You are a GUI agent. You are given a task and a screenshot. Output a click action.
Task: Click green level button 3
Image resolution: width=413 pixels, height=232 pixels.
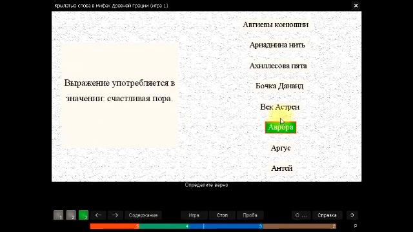(83, 215)
